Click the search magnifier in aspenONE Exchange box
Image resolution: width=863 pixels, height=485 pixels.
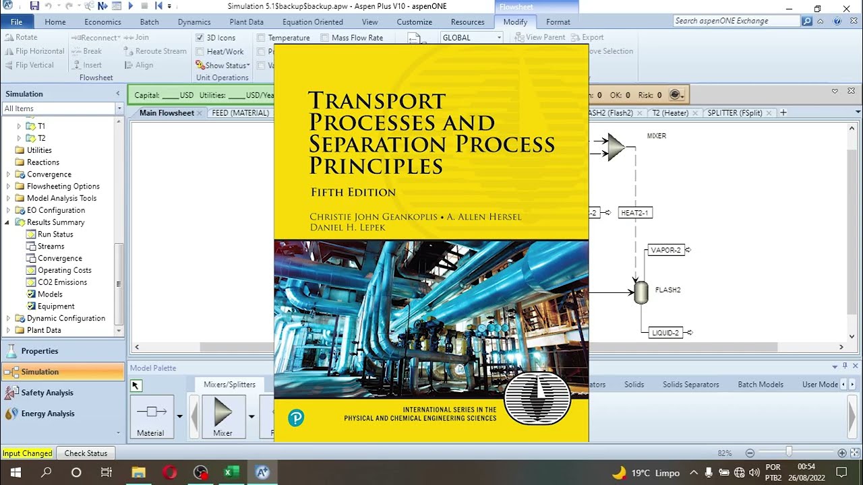click(x=807, y=21)
